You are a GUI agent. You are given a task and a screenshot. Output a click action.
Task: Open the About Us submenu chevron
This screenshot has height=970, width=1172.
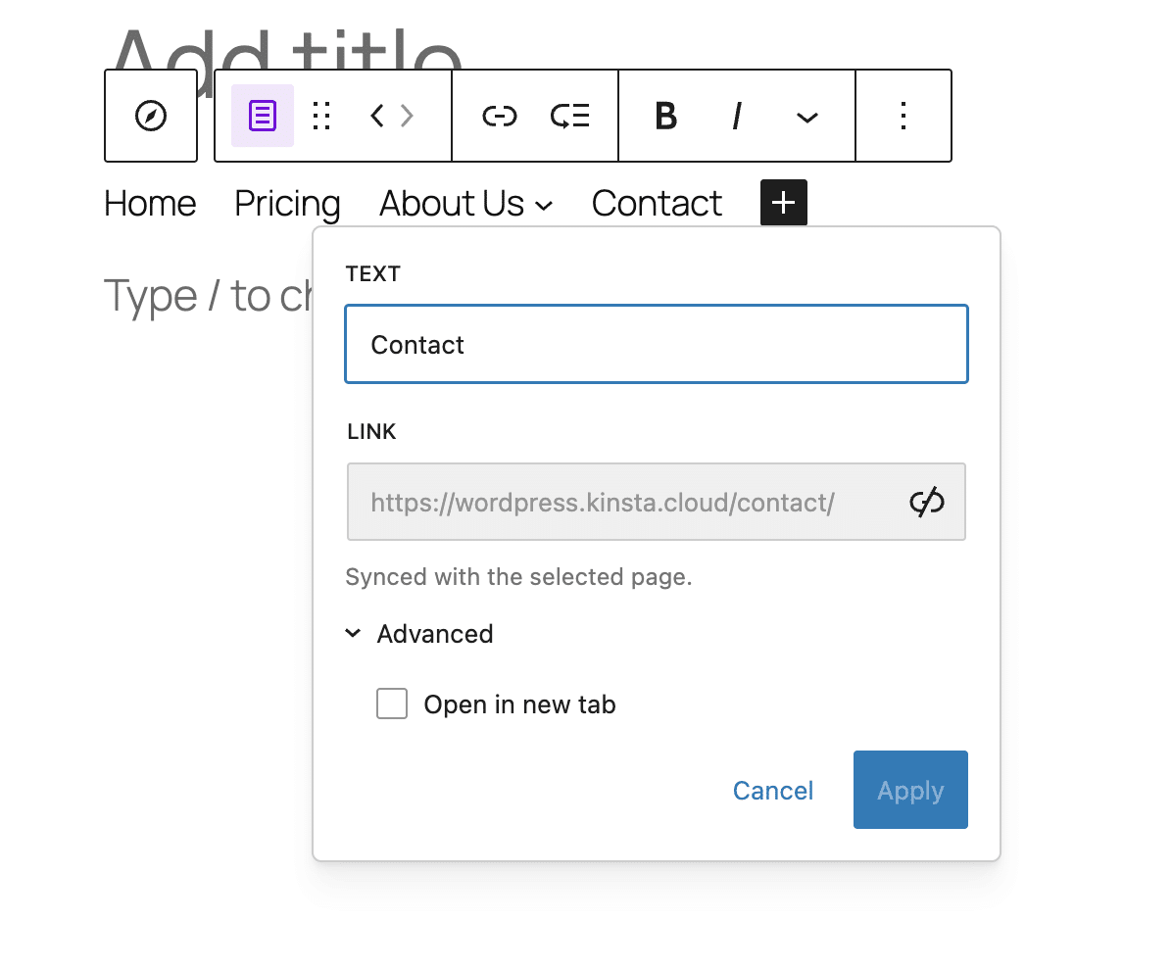546,205
